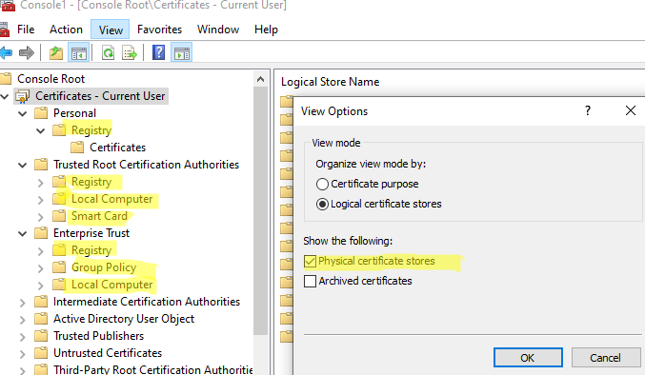The width and height of the screenshot is (645, 375).
Task: Select Intermediate Certification Authorities store
Action: (x=147, y=302)
